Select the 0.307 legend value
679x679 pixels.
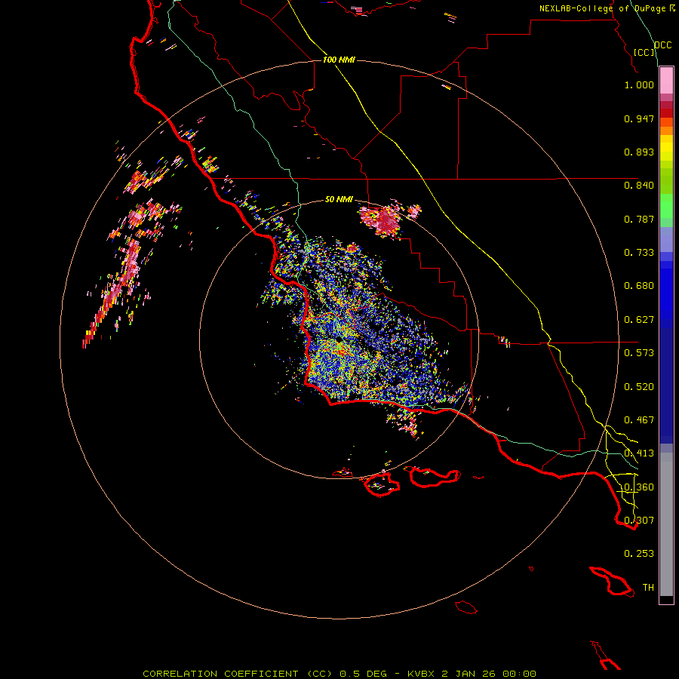[x=639, y=521]
